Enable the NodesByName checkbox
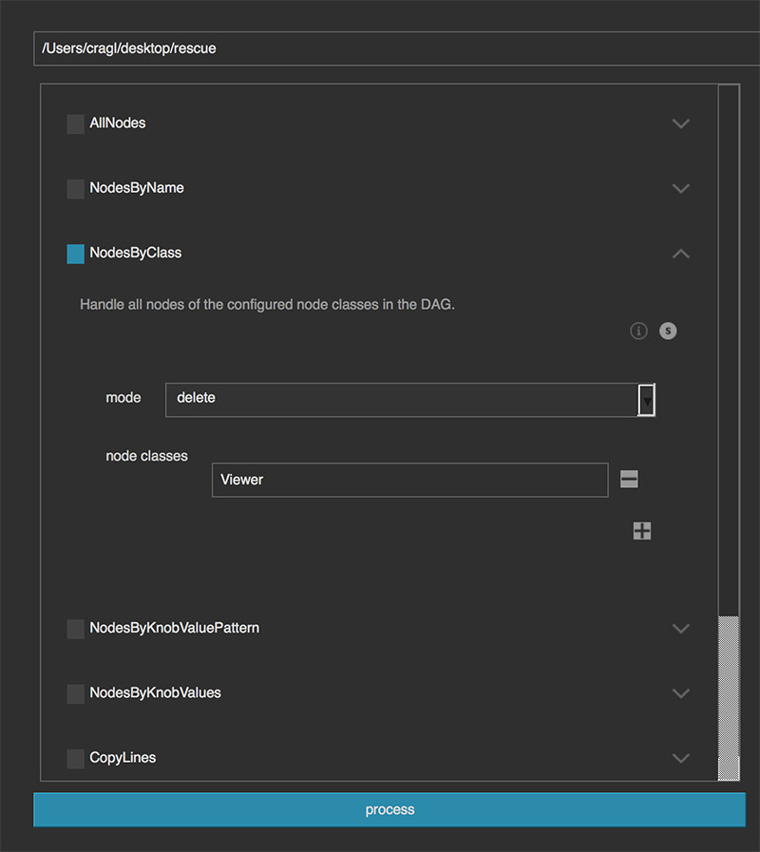Viewport: 760px width, 852px height. [76, 189]
